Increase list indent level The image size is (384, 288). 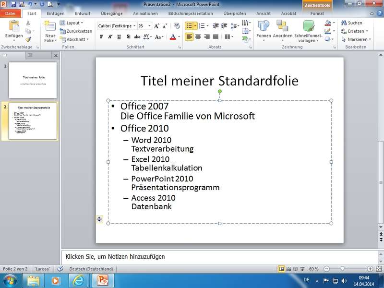coord(224,26)
